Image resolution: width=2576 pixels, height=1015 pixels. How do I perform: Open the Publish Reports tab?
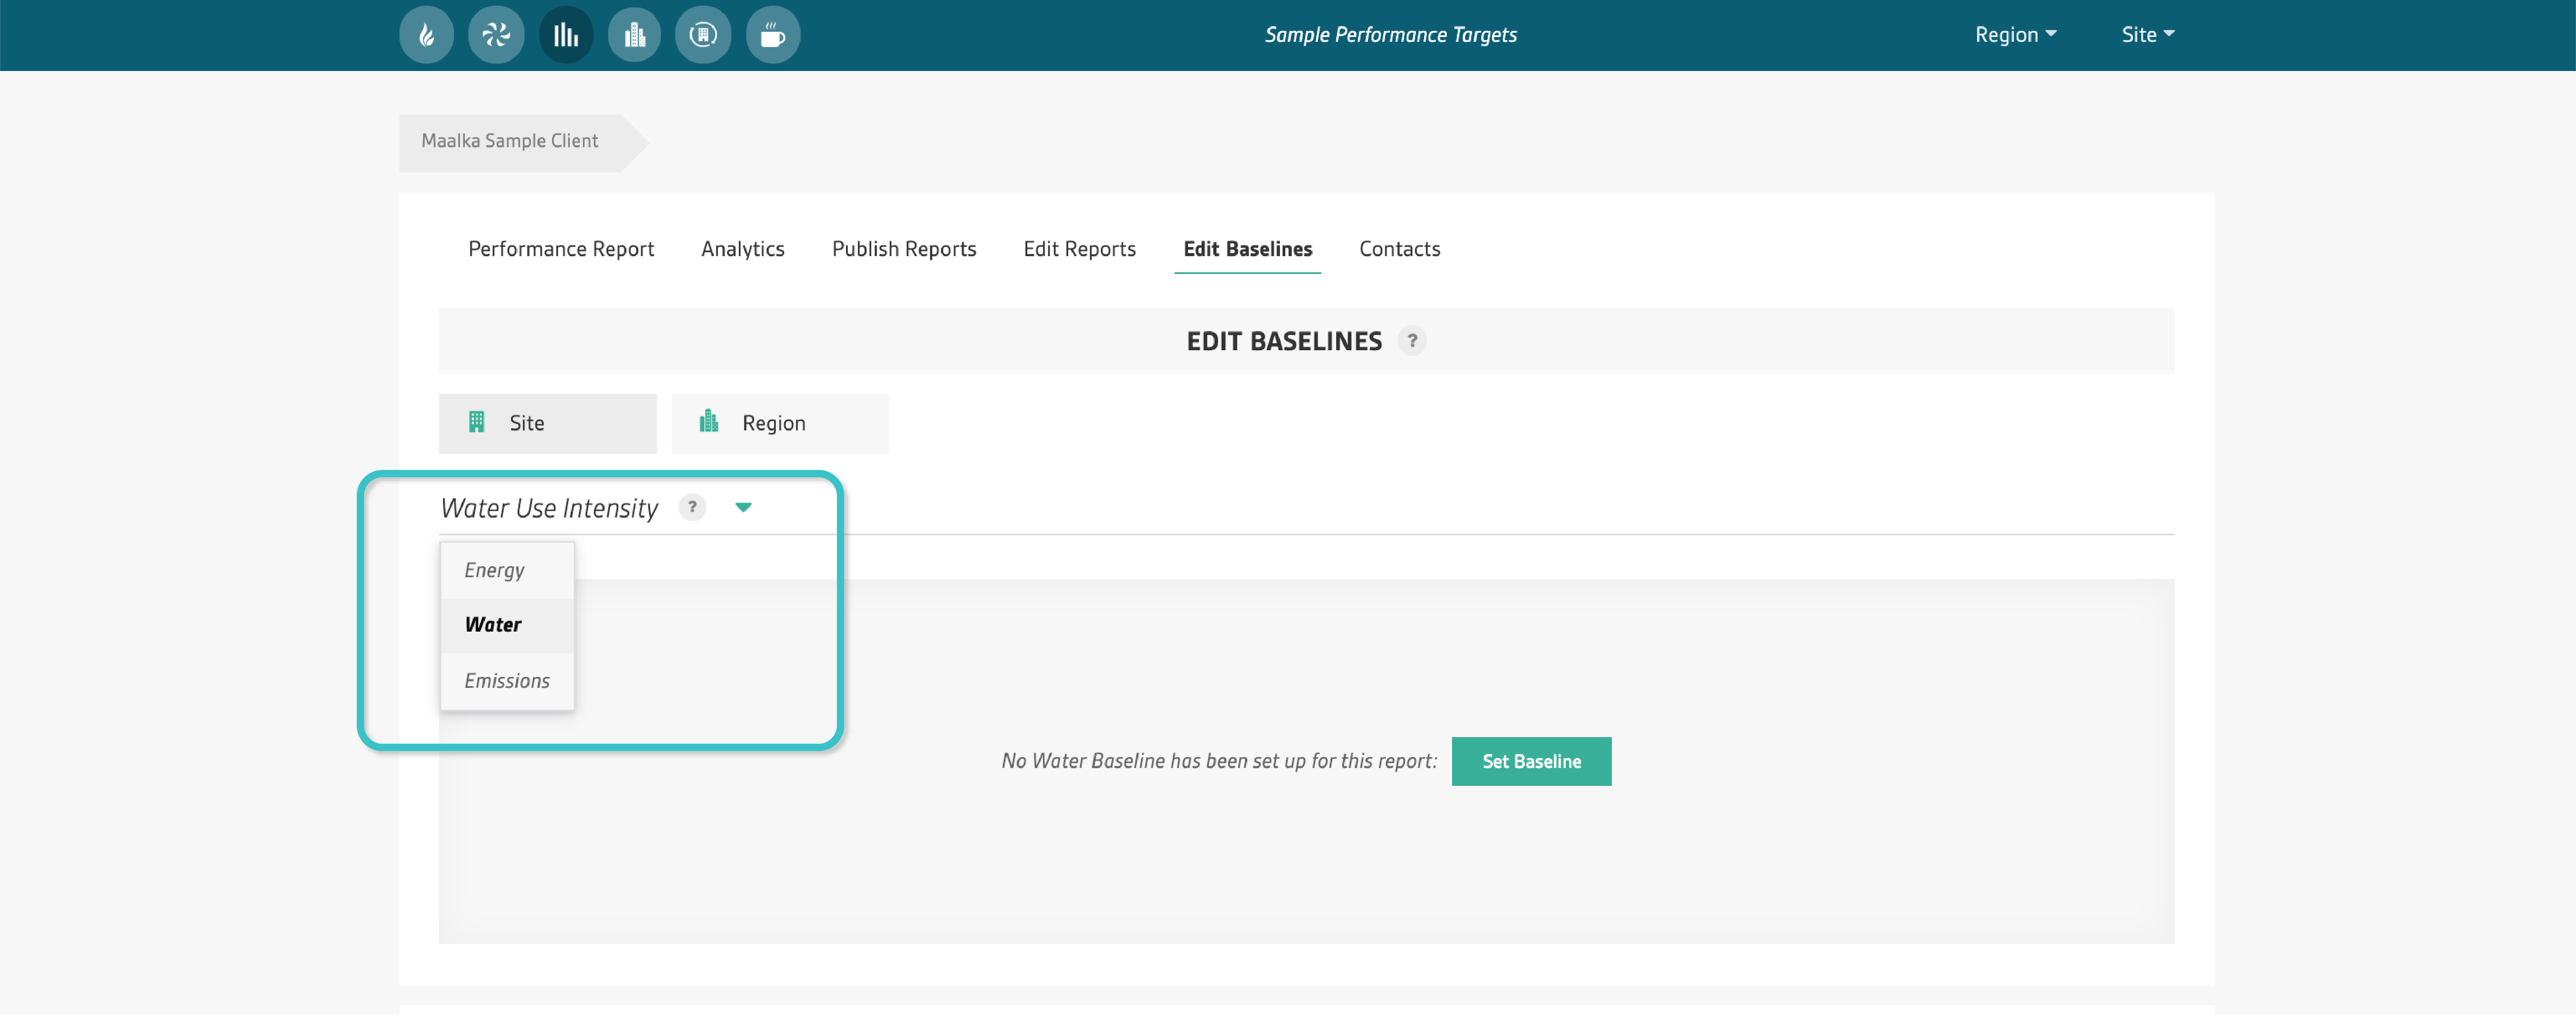pos(904,249)
